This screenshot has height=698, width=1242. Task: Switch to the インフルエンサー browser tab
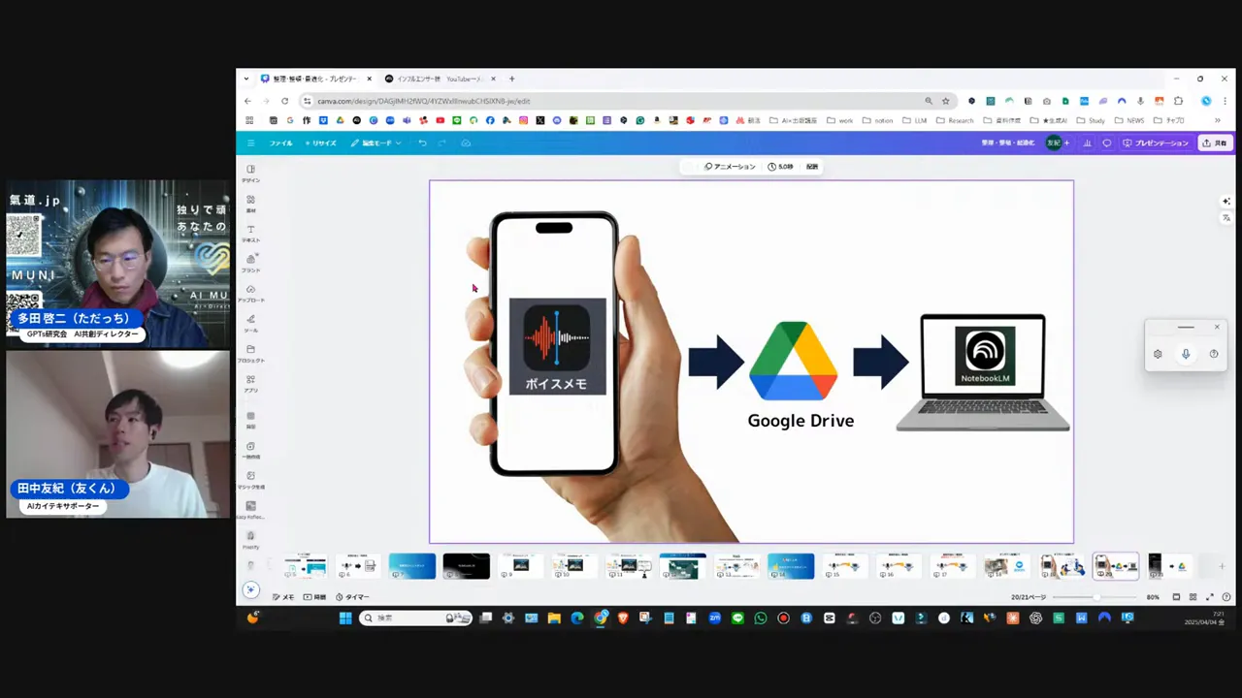[435, 79]
